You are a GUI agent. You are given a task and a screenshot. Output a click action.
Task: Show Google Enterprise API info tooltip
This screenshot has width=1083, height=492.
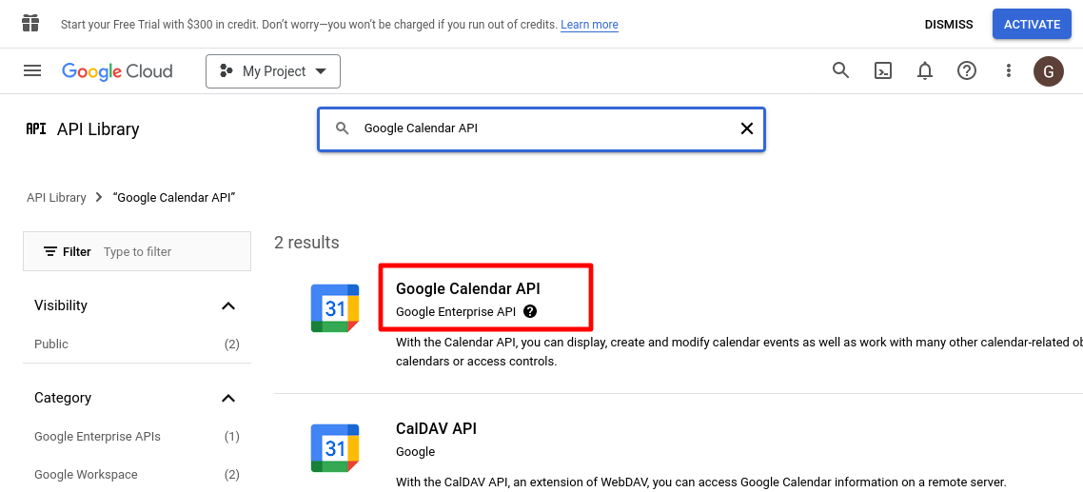click(530, 311)
